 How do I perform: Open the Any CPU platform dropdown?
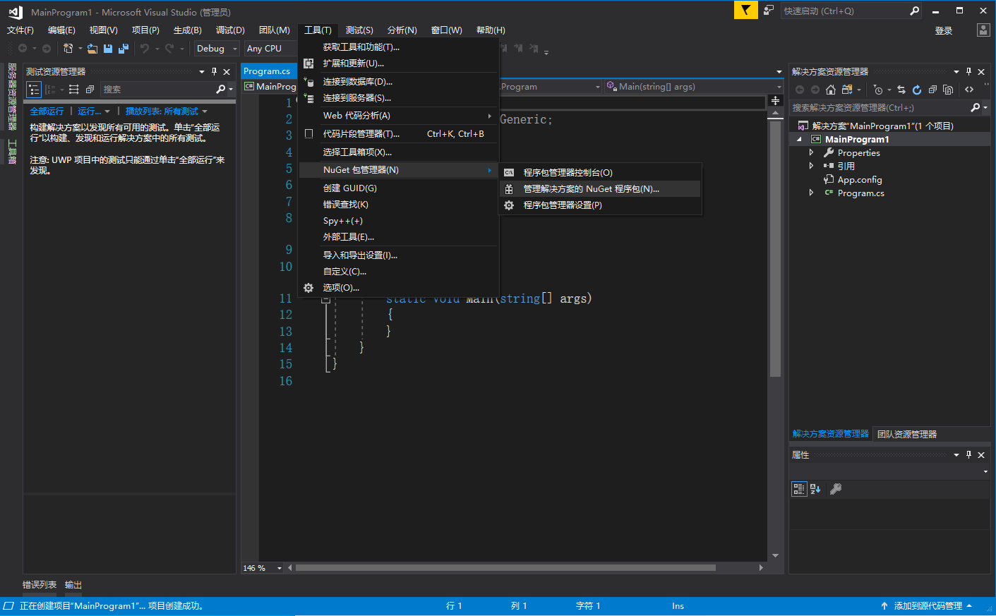[270, 49]
